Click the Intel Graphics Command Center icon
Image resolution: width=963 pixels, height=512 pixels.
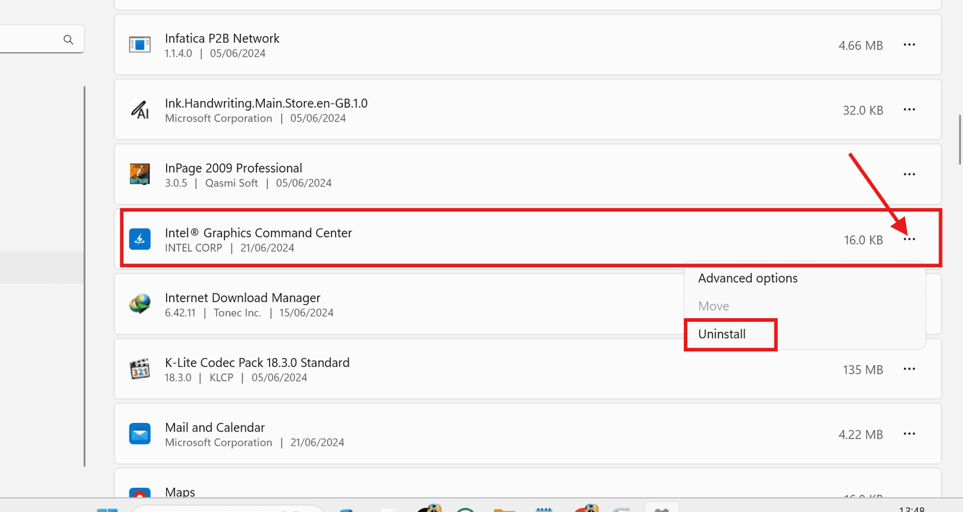[x=140, y=239]
